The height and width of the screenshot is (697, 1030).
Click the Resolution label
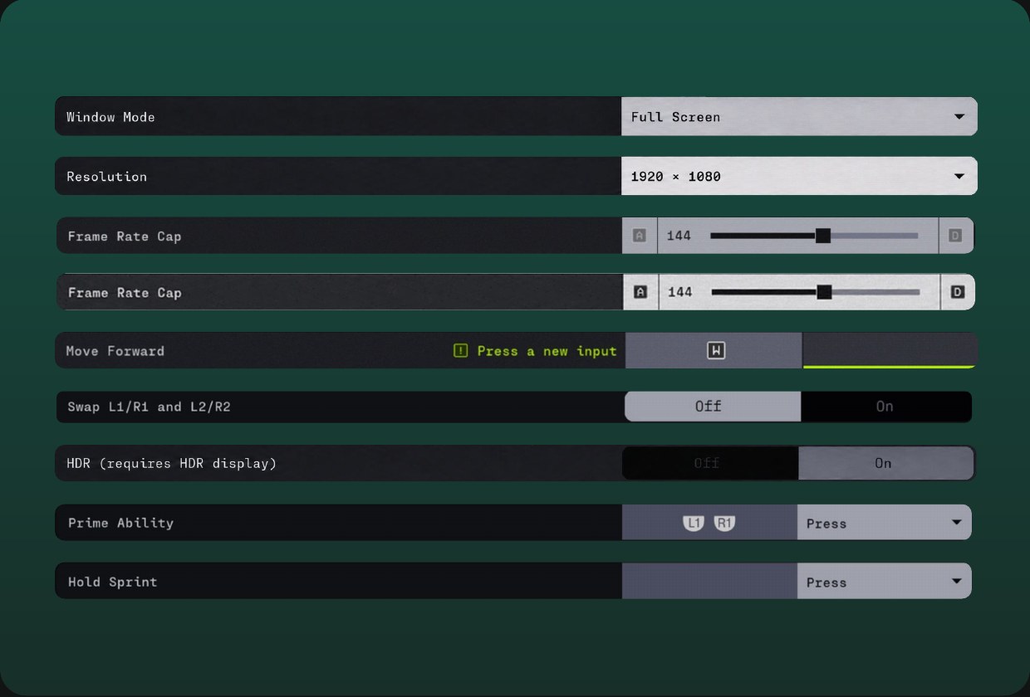[x=106, y=177]
